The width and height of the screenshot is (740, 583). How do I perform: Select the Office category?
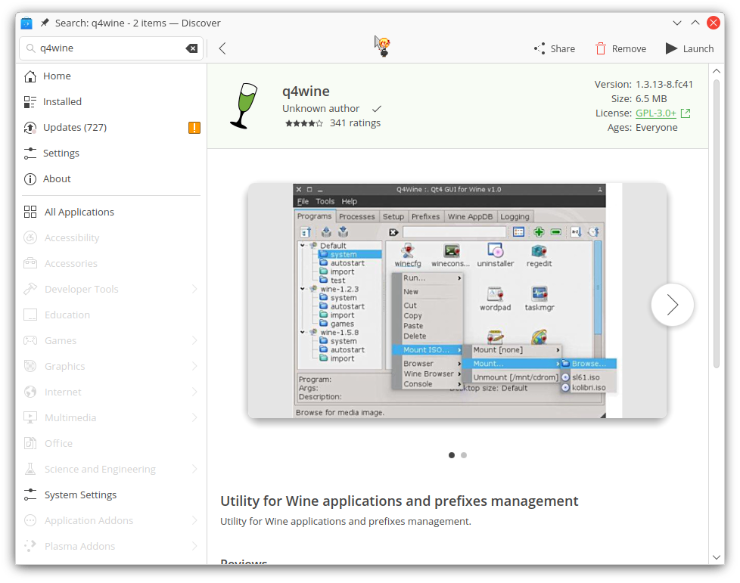pos(111,443)
